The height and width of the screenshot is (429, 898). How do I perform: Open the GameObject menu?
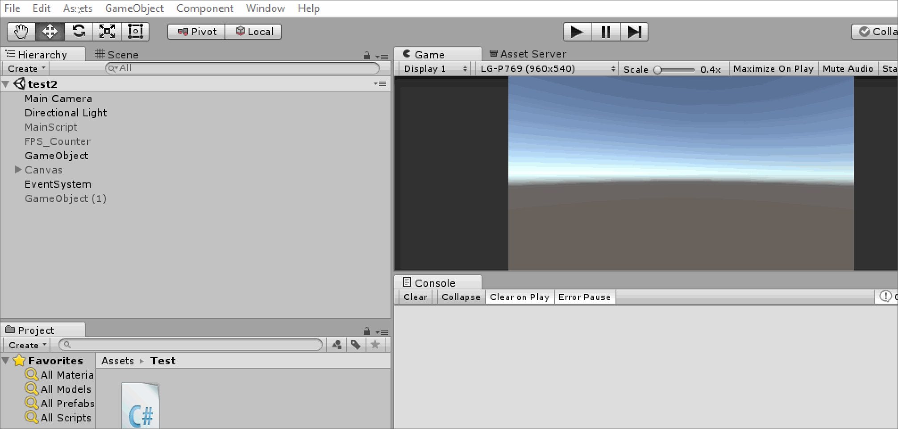coord(134,8)
